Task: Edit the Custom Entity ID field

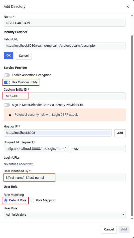Action: click(65, 96)
